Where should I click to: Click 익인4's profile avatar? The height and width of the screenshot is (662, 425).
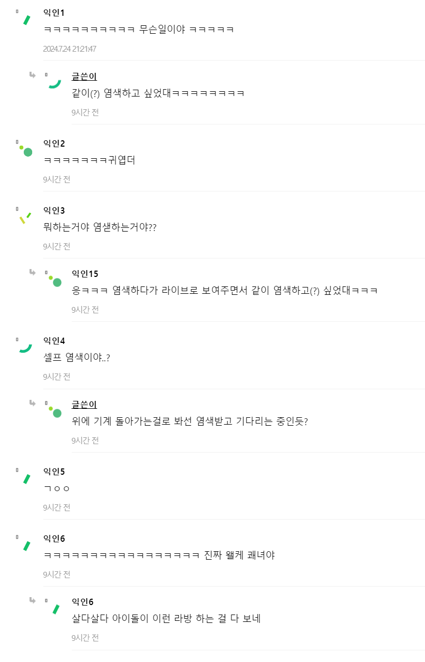pyautogui.click(x=25, y=347)
